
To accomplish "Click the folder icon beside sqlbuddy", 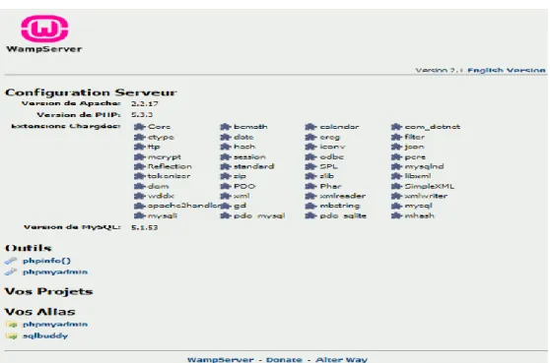I will pos(12,336).
